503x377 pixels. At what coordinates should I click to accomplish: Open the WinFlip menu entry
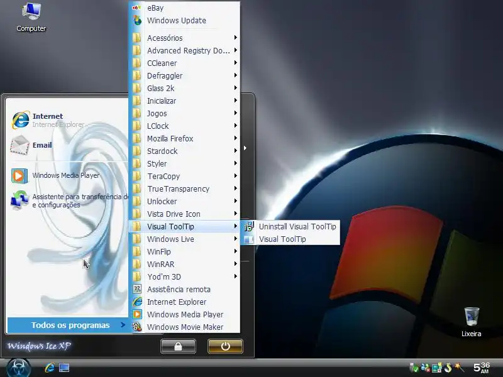click(x=185, y=252)
